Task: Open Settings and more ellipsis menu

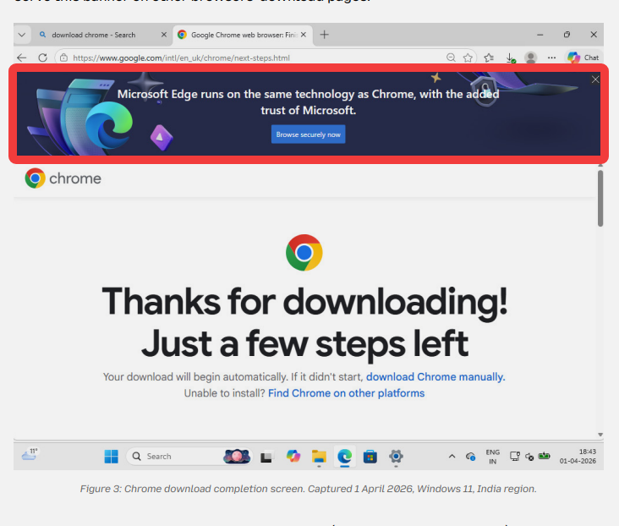Action: (551, 58)
